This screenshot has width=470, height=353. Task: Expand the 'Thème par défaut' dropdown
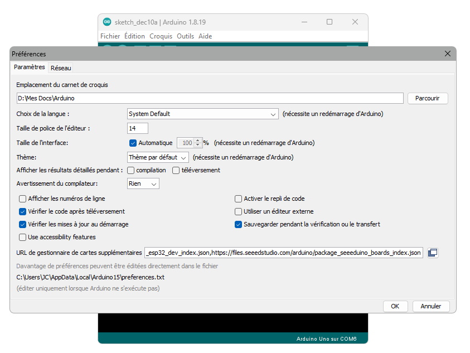158,157
